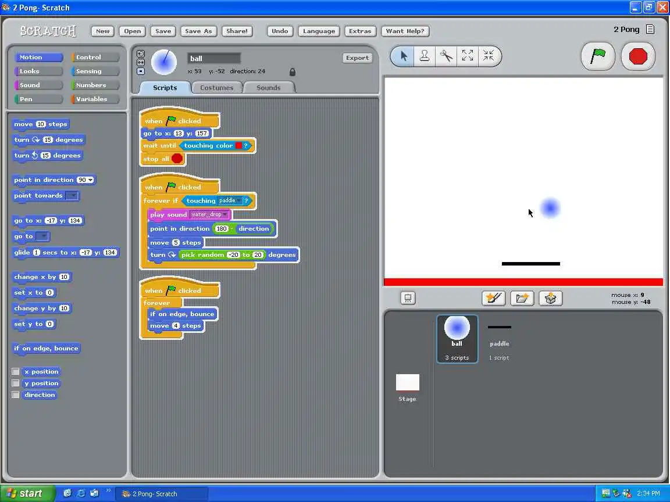
Task: Open the touching paddle dropdown
Action: tap(239, 200)
